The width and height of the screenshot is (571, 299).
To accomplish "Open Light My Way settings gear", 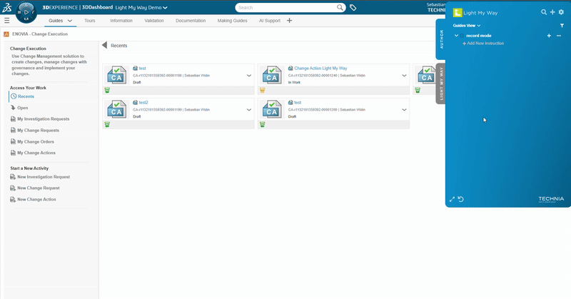I will pyautogui.click(x=561, y=12).
